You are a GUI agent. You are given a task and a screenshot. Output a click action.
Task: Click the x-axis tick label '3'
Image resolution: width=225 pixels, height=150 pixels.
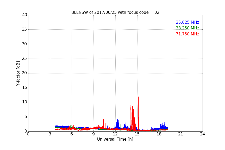(x=50, y=134)
